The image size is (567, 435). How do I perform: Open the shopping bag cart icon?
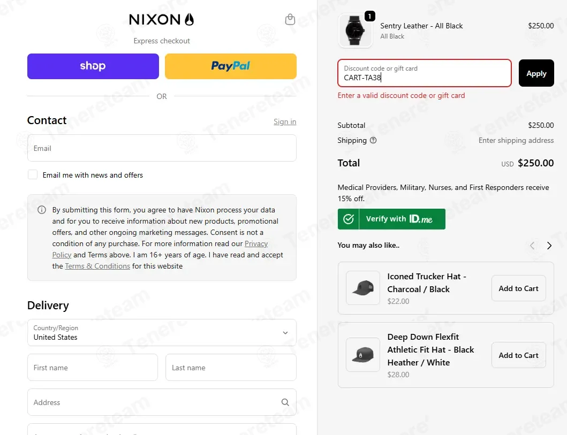[290, 19]
